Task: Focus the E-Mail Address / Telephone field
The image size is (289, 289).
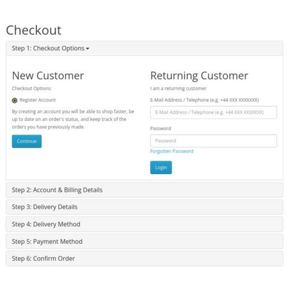Action: [214, 112]
